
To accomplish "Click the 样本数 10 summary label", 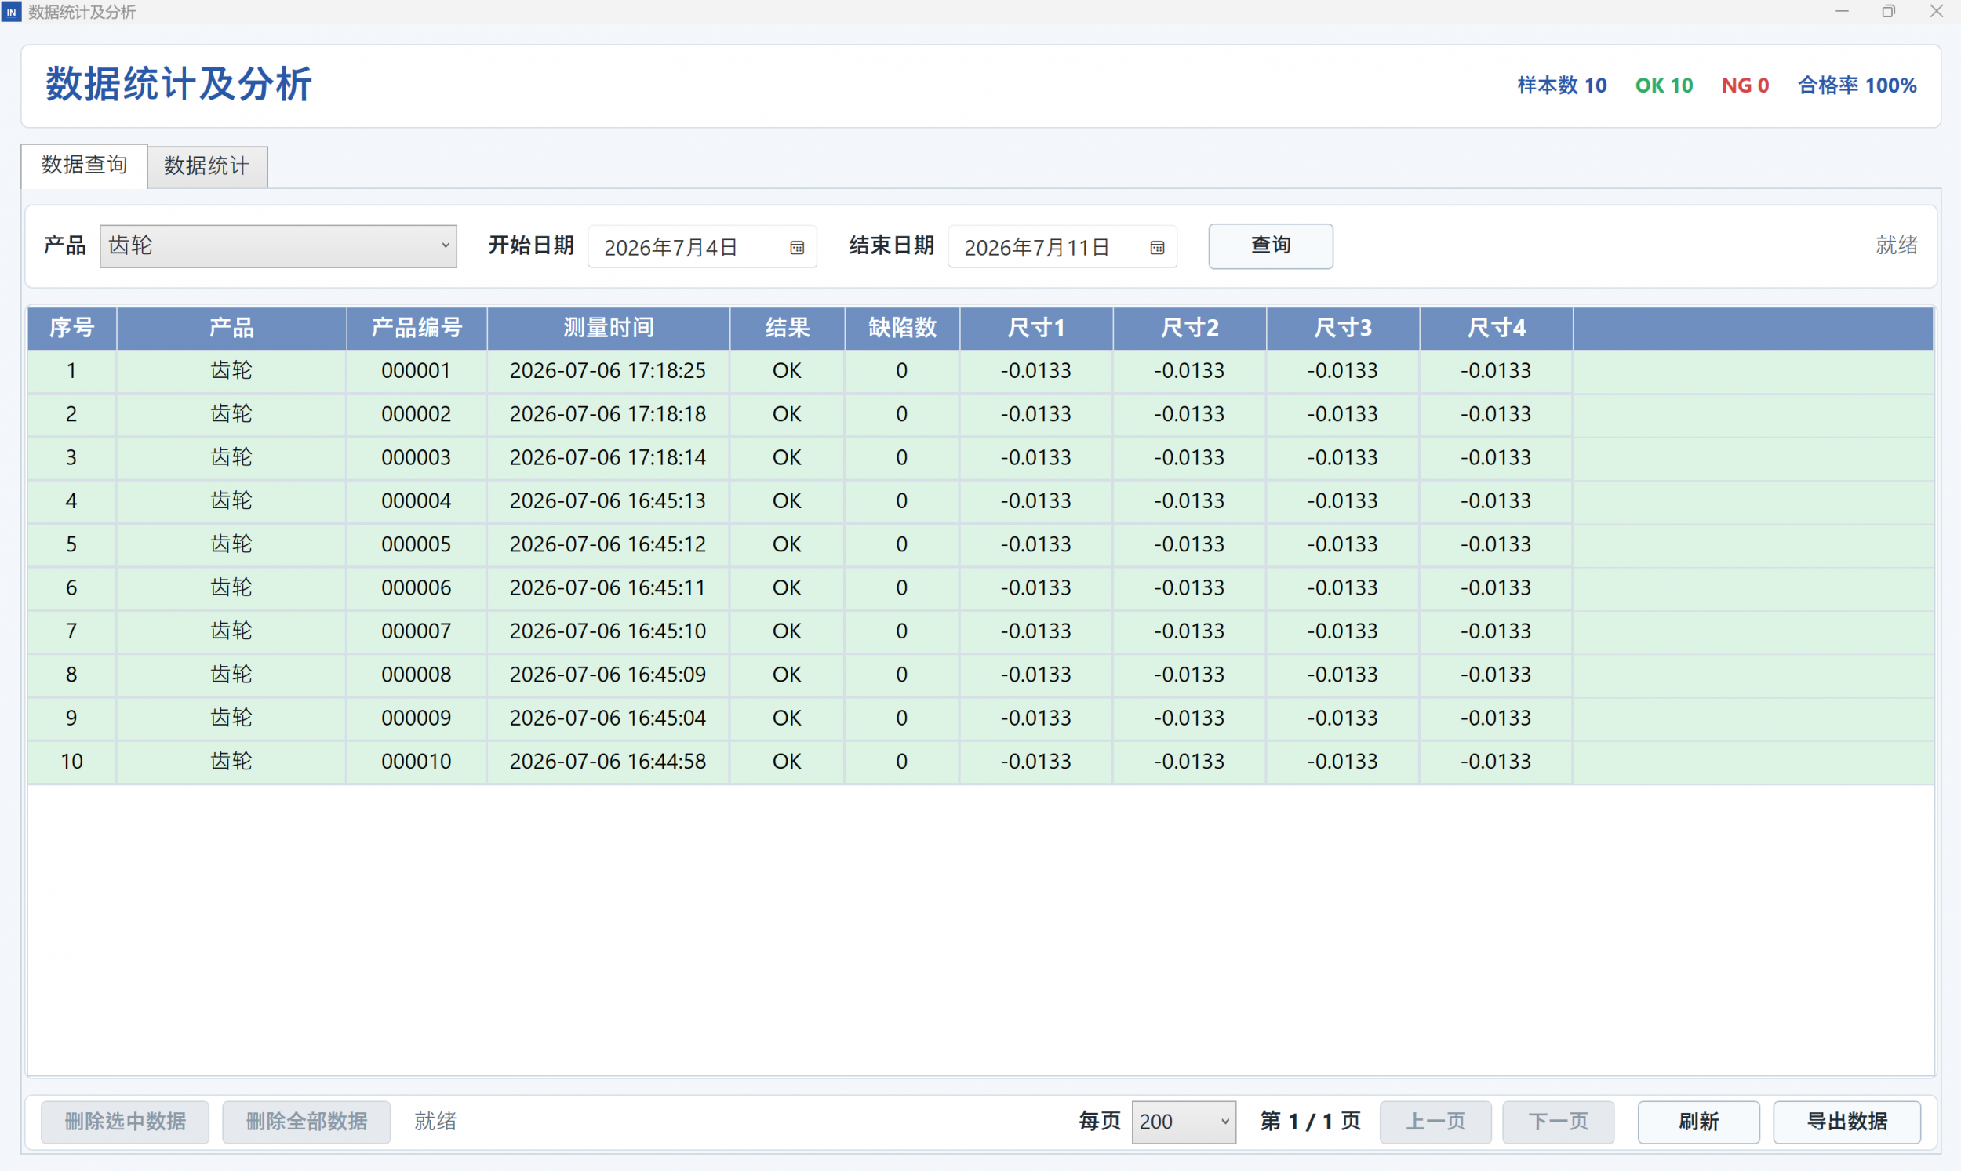I will pyautogui.click(x=1562, y=85).
